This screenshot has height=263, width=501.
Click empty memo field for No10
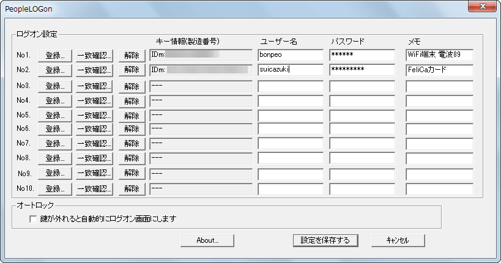click(x=439, y=189)
